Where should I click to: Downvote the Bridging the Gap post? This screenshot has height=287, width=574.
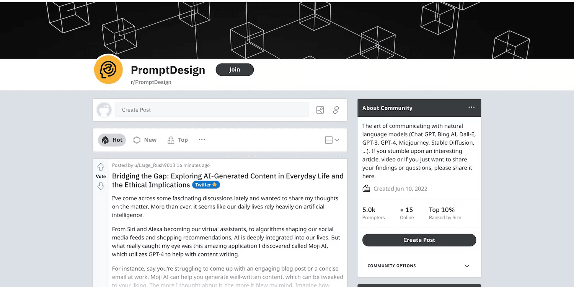pyautogui.click(x=101, y=186)
